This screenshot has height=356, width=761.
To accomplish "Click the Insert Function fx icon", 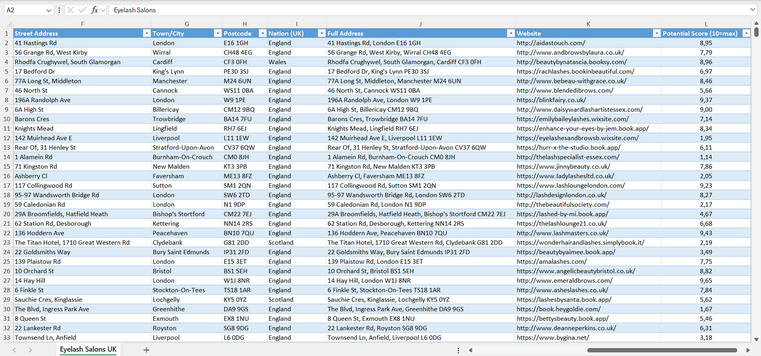I will 94,10.
